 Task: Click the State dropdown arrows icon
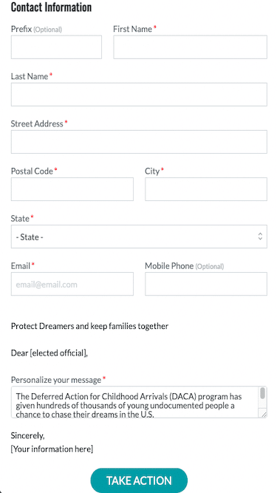point(260,237)
